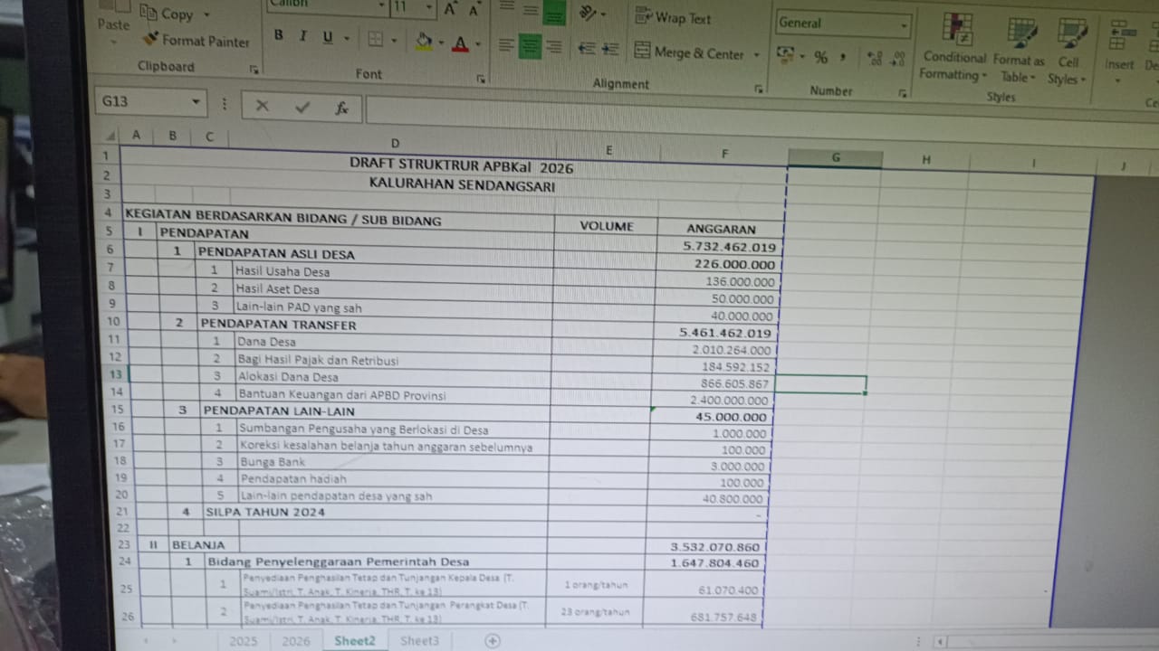Click the Comma Style icon

point(843,58)
